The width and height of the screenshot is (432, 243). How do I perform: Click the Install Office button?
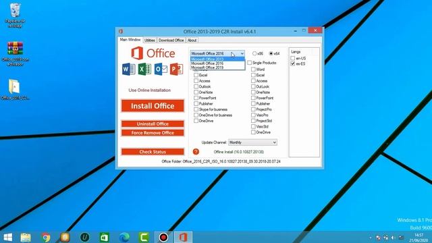pos(153,106)
